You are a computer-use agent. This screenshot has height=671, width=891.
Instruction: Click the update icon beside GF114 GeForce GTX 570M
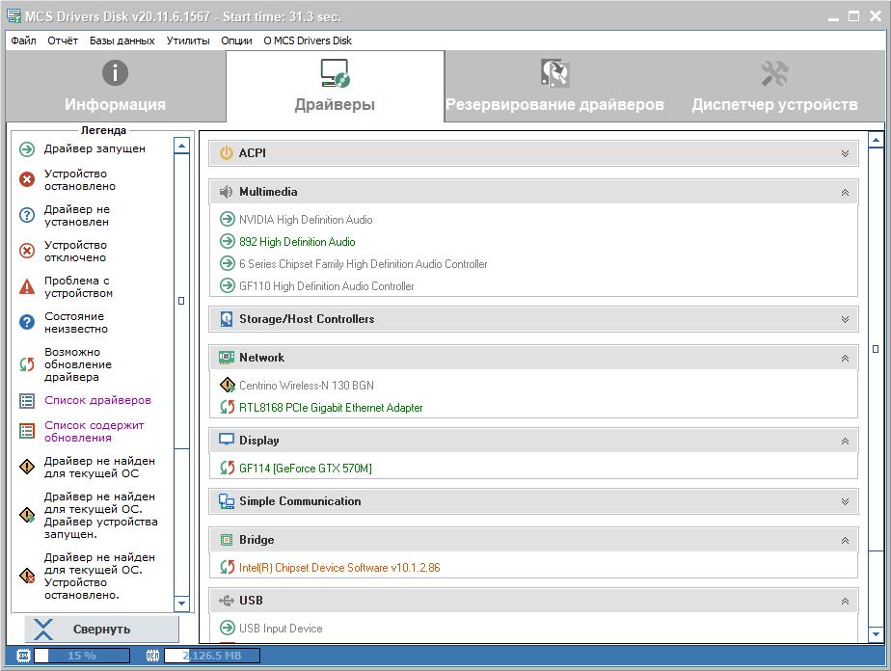(228, 469)
